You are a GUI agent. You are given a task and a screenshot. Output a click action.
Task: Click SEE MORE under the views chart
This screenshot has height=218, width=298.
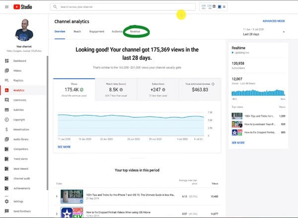(x=64, y=147)
